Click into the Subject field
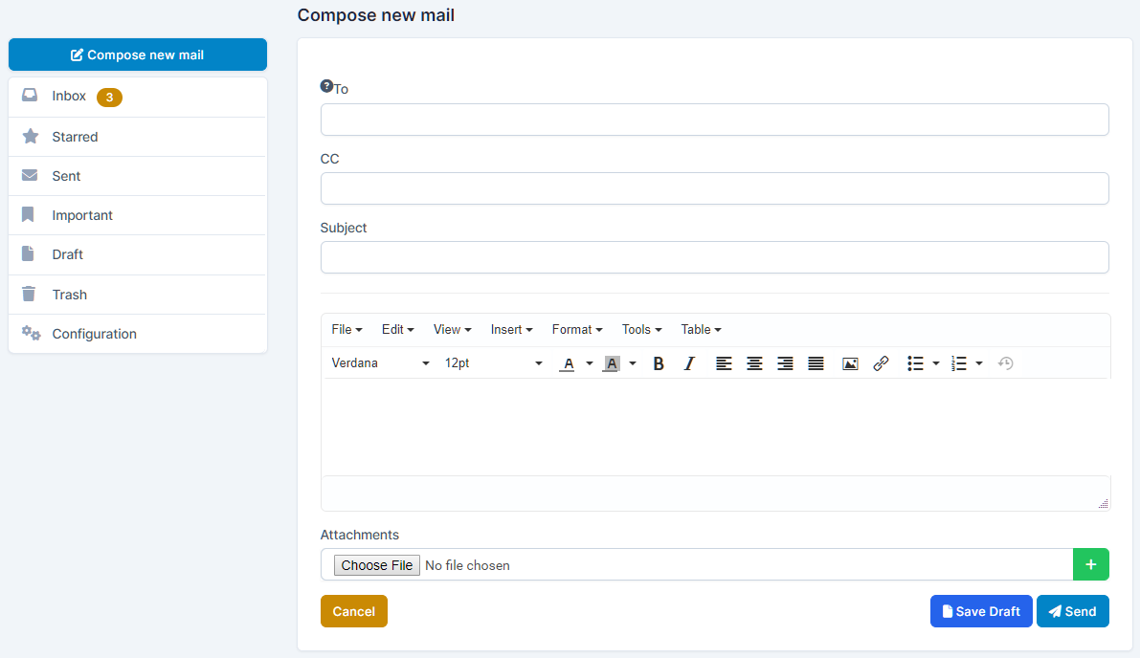1140x658 pixels. pyautogui.click(x=714, y=257)
